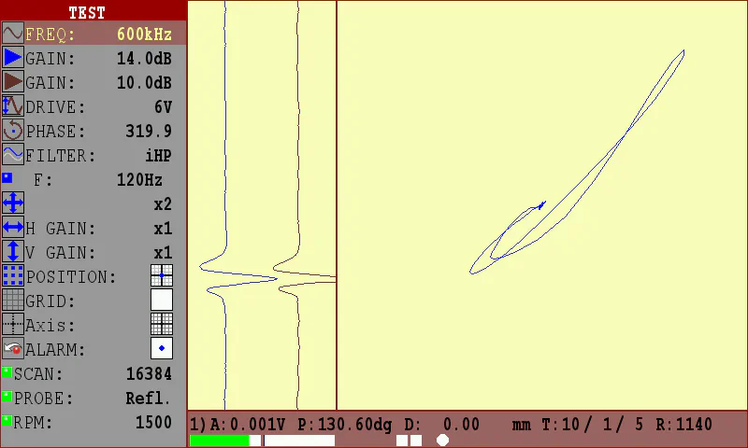Select the FREQ 600kHz value
Image resolution: width=748 pixels, height=448 pixels.
(144, 35)
